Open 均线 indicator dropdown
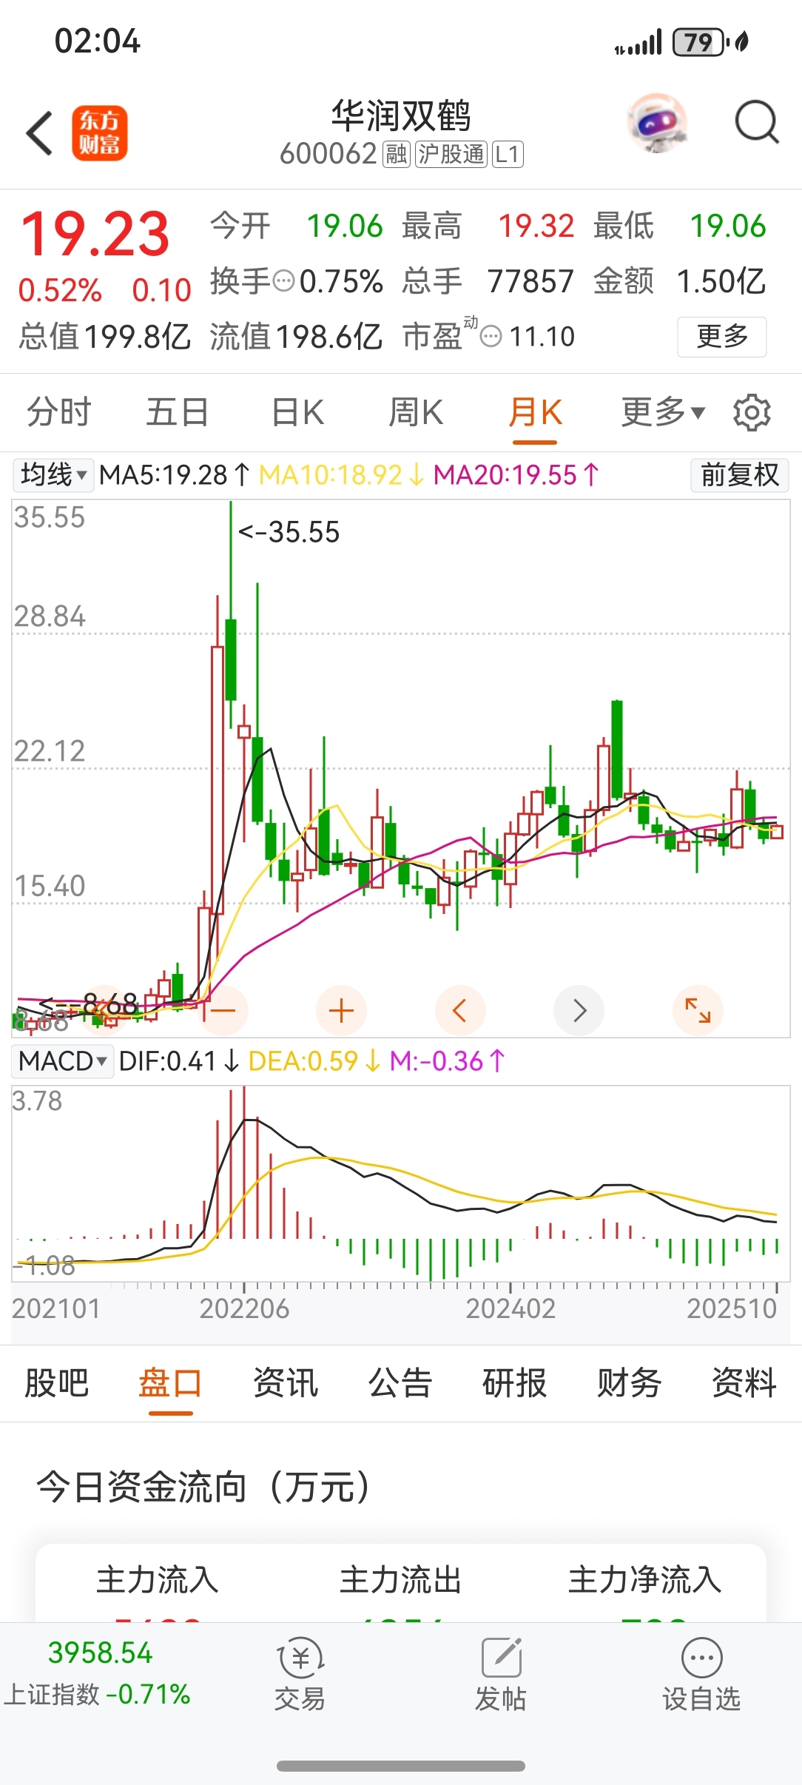Image resolution: width=802 pixels, height=1785 pixels. (x=53, y=475)
